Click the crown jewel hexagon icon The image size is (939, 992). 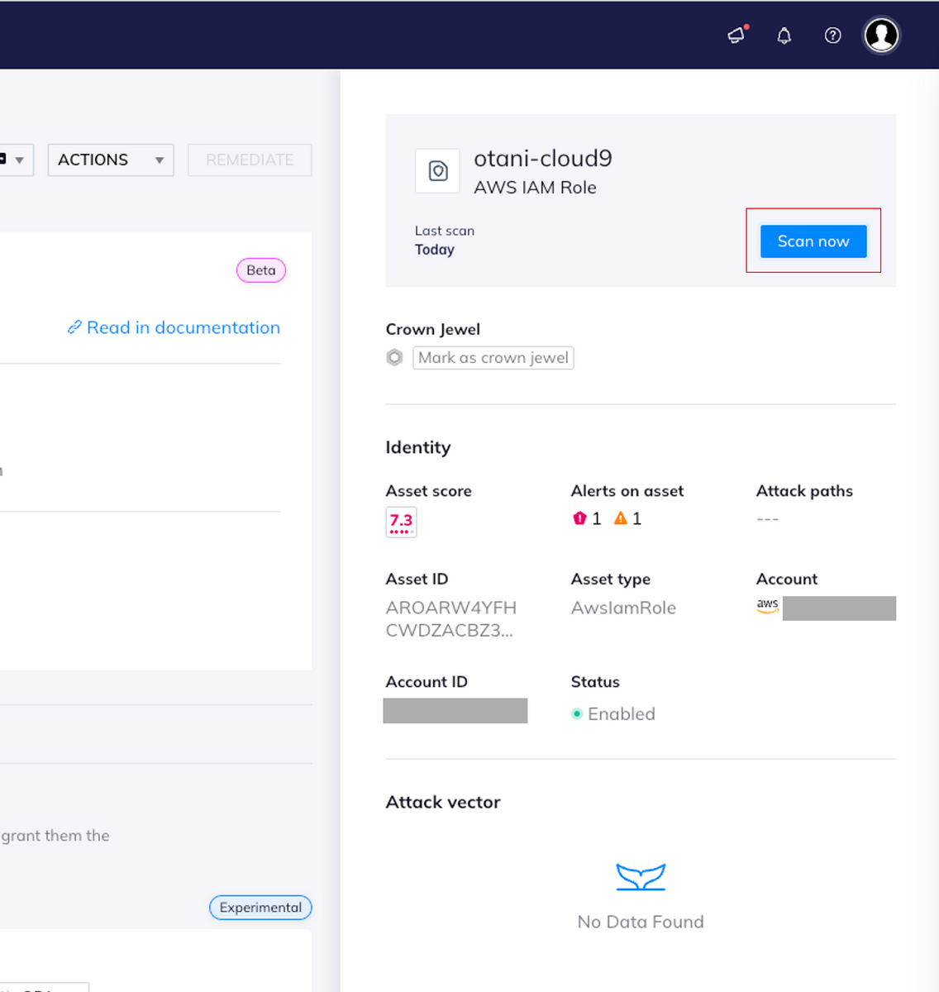tap(394, 358)
